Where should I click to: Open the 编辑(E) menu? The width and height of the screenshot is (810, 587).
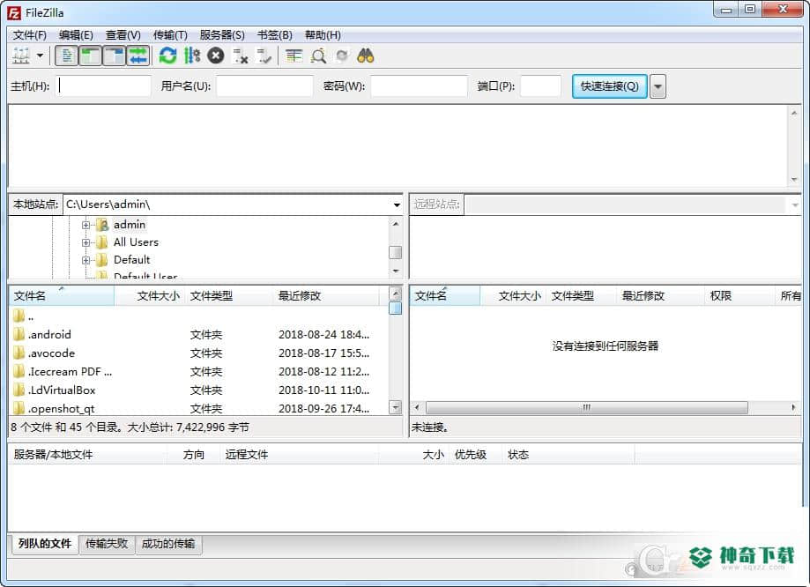tap(76, 35)
